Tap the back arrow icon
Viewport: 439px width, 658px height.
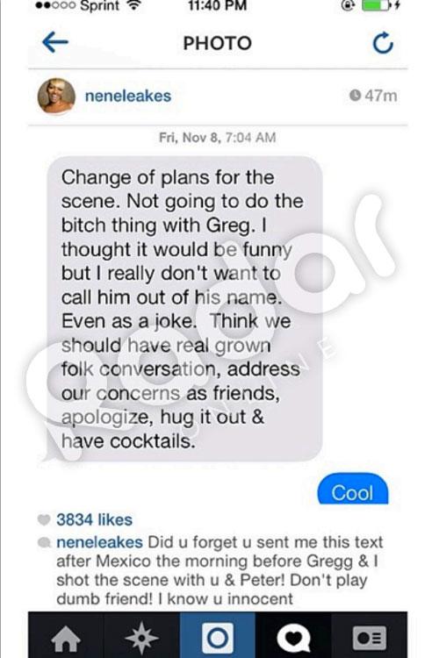click(x=55, y=42)
